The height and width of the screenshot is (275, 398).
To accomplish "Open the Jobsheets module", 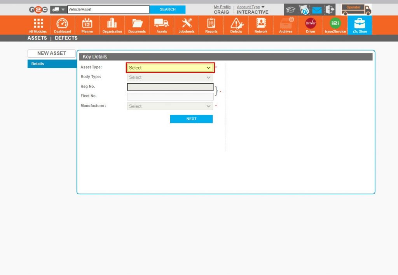I will point(186,24).
